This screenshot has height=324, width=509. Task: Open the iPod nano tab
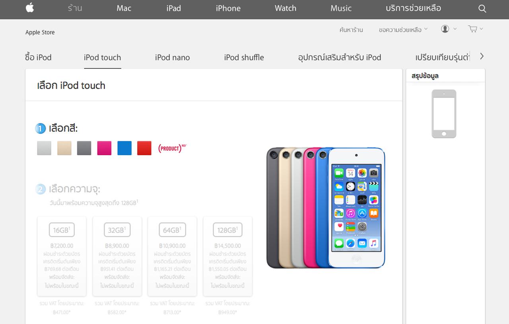pyautogui.click(x=172, y=57)
